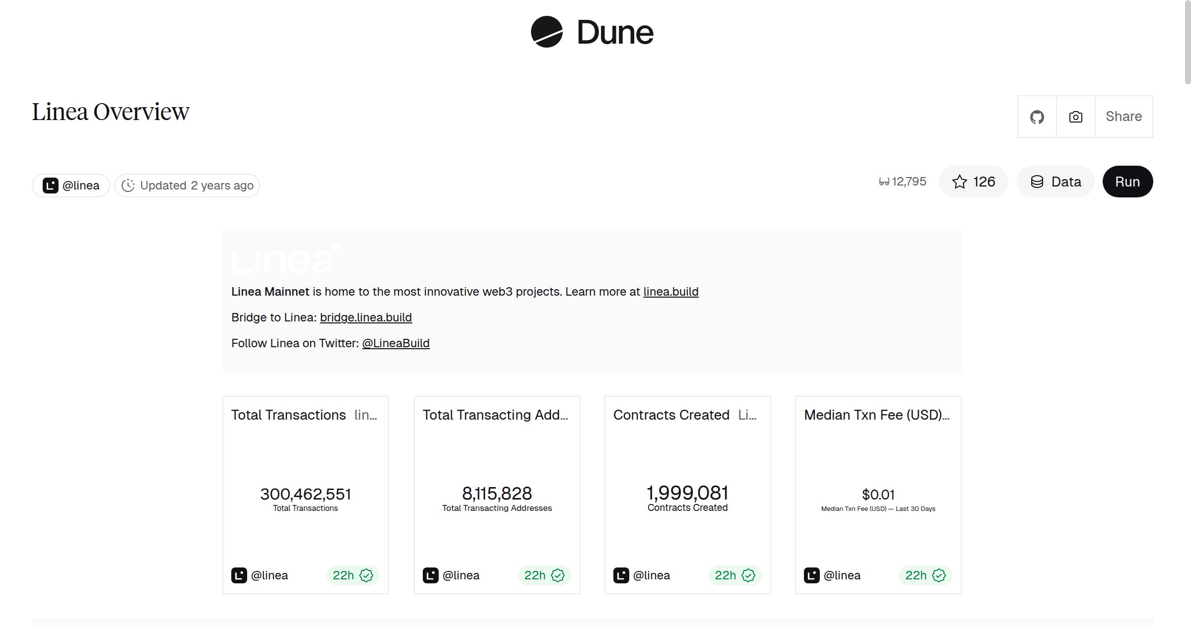Open the dashboard's GitHub repository icon

(1037, 117)
